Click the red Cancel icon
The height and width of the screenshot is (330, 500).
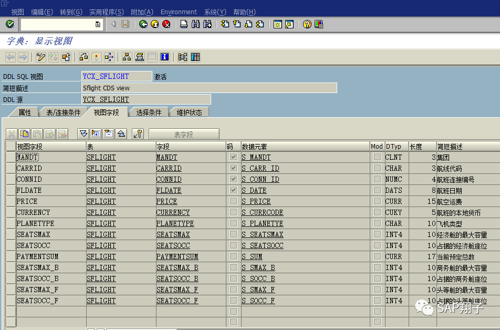pyautogui.click(x=166, y=24)
